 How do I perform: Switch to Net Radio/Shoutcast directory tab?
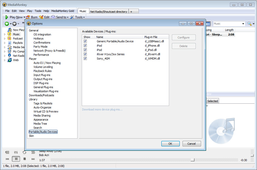109,11
